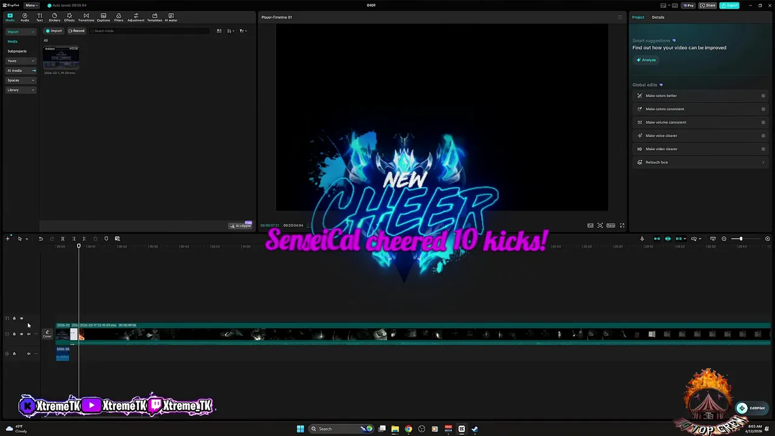The width and height of the screenshot is (775, 436).
Task: Click the Analyze button
Action: [646, 60]
